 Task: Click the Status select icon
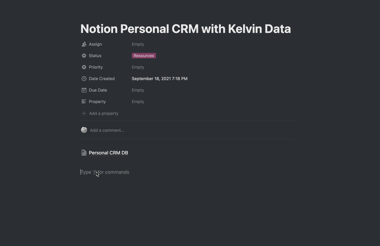click(84, 56)
